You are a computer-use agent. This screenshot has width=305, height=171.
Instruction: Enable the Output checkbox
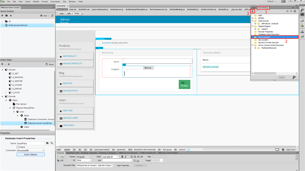coord(18,147)
